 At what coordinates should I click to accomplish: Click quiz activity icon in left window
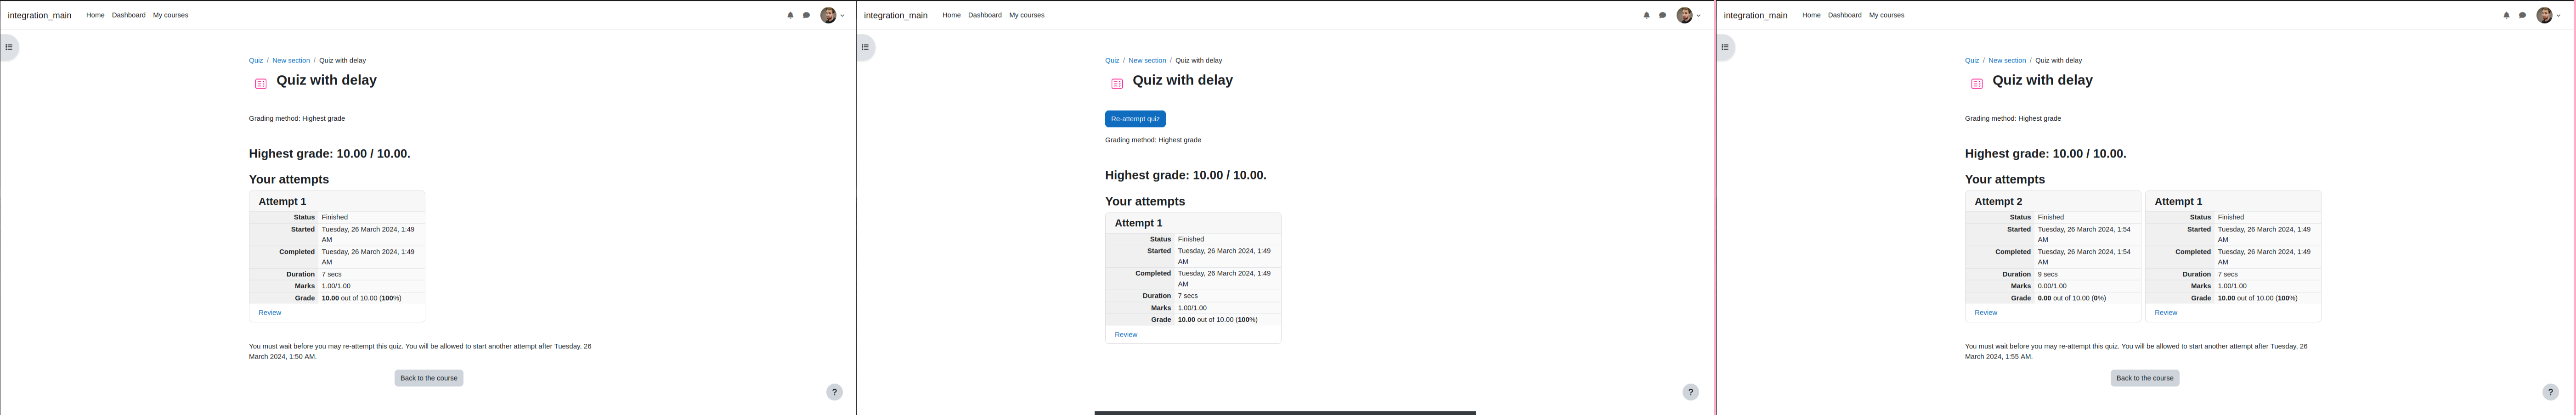(261, 84)
